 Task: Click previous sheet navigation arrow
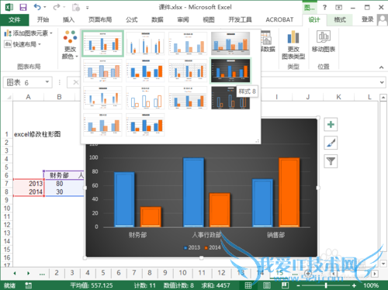pos(15,273)
